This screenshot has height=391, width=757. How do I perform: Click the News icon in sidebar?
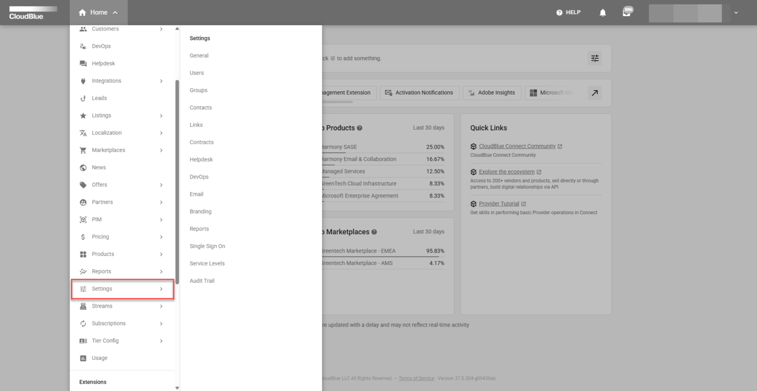82,167
